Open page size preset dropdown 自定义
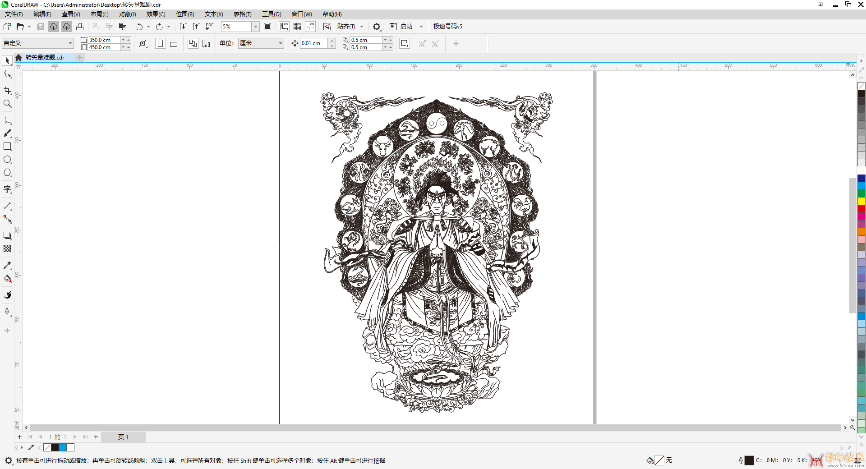 coord(38,43)
